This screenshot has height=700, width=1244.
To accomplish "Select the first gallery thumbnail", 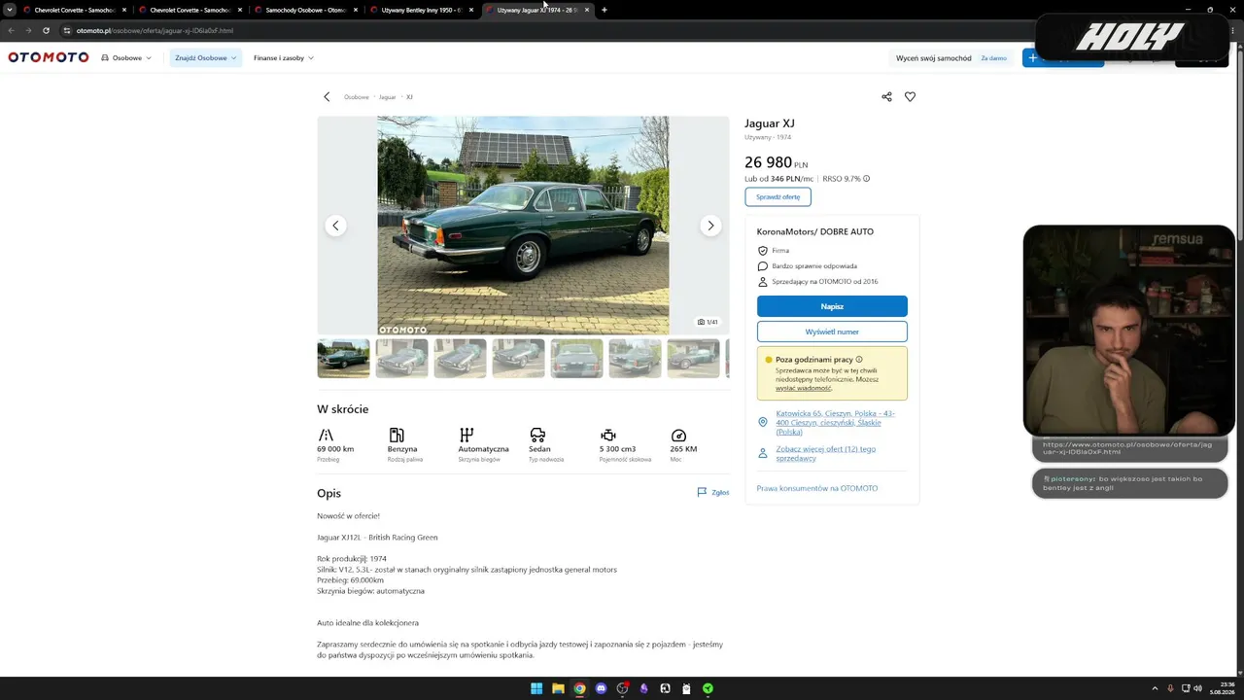I will coord(343,359).
